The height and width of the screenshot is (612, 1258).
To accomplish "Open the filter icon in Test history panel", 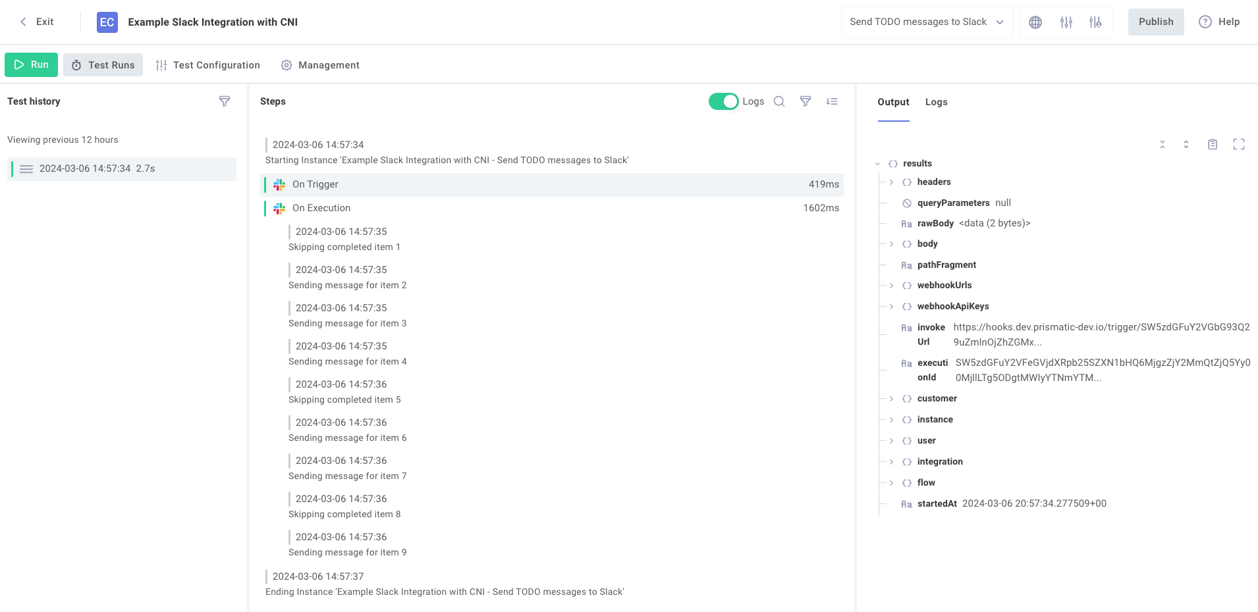I will click(225, 101).
